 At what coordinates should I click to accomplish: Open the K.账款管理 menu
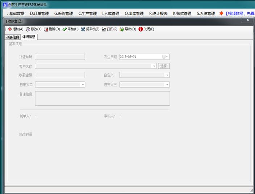tap(182, 14)
